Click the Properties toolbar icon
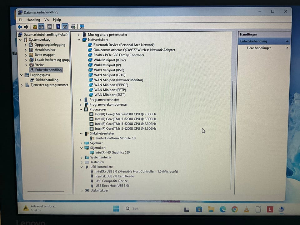The width and height of the screenshot is (300, 225). 50,27
